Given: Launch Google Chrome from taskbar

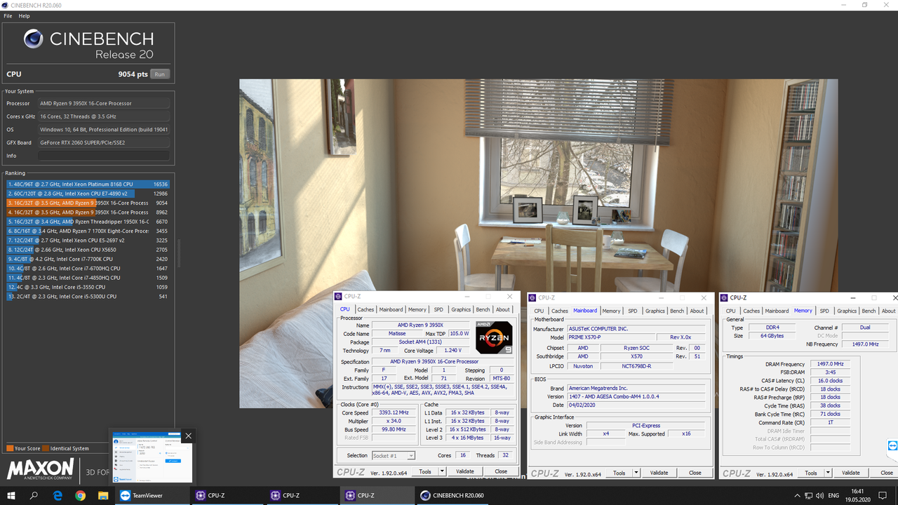Looking at the screenshot, I should coord(80,495).
